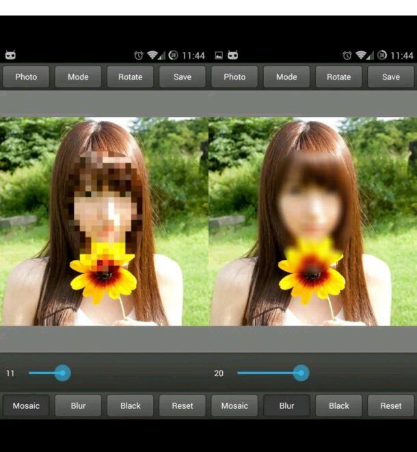The image size is (417, 452).
Task: Tap the mosaic-pixelated photo on the left
Action: (104, 219)
